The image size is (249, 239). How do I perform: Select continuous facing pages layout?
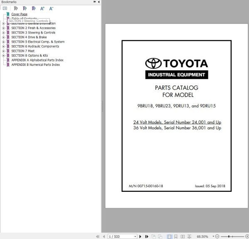189,237
